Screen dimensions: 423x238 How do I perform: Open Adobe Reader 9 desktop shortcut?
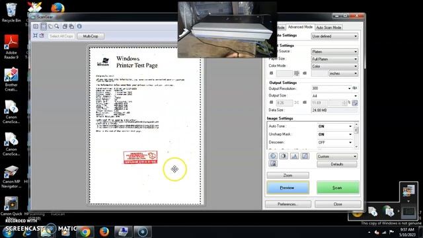[11, 46]
